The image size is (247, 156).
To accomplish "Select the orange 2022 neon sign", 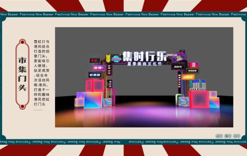I will 188,77.
